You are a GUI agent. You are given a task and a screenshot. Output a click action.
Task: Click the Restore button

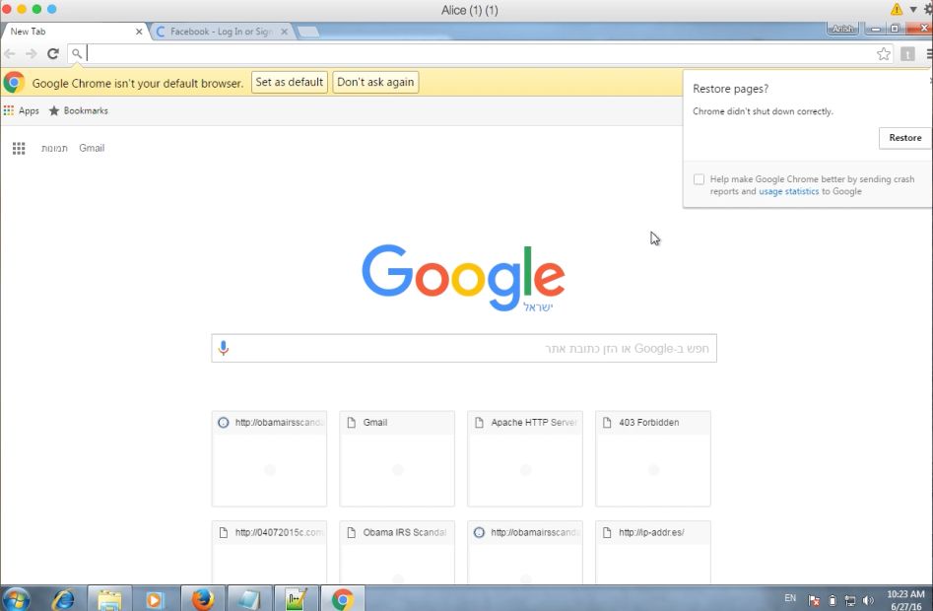905,137
